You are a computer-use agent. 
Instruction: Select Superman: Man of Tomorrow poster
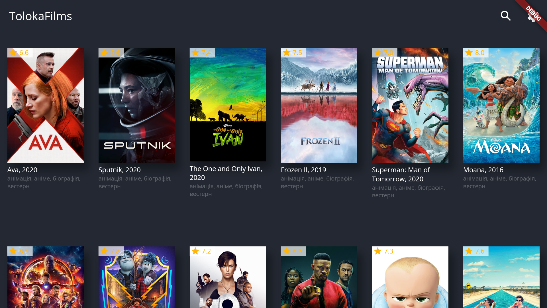410,105
